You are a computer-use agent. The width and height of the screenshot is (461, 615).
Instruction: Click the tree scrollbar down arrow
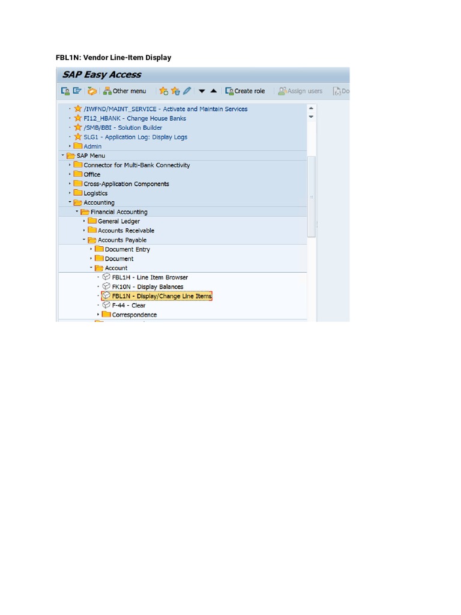tap(312, 117)
